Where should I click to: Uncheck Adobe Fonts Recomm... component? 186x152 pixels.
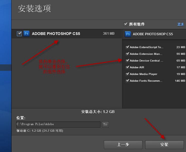click(127, 81)
